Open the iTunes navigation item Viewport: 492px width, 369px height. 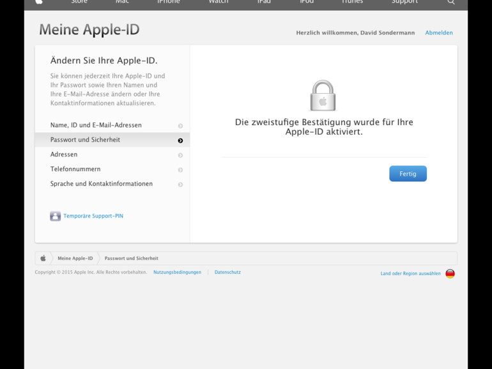352,2
